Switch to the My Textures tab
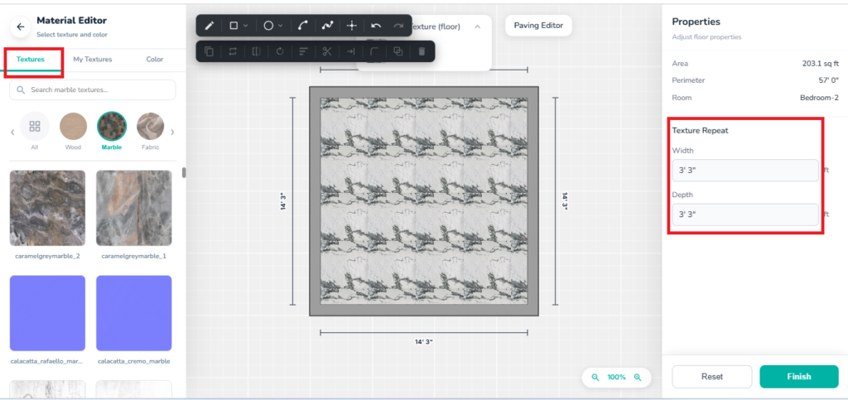This screenshot has width=848, height=400. pos(93,60)
